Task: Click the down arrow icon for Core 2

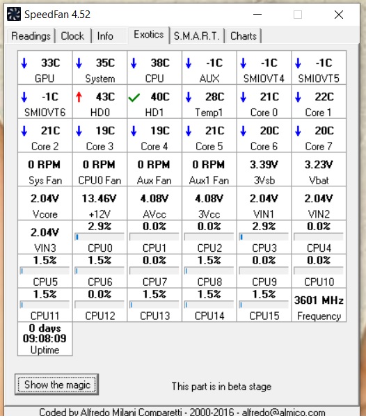Action: [x=24, y=131]
